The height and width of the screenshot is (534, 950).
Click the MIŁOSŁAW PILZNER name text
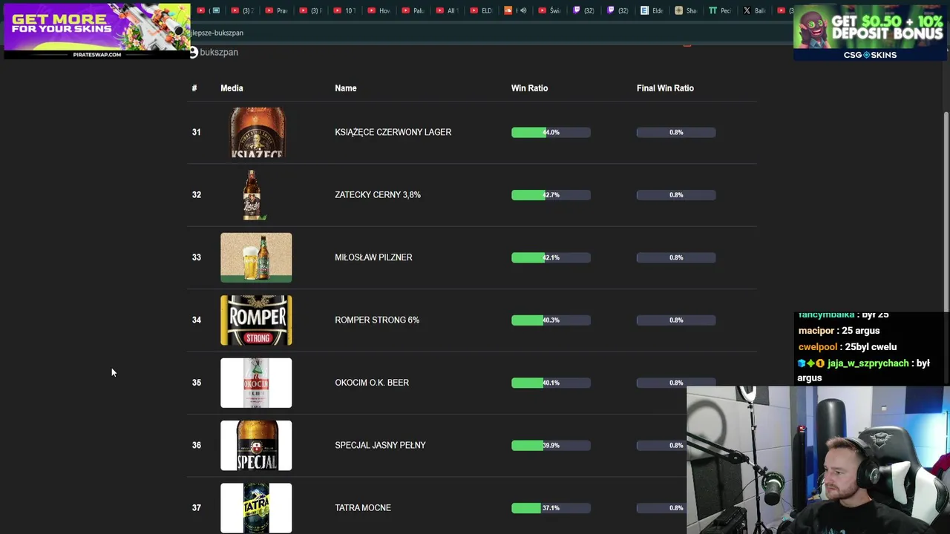pos(373,257)
